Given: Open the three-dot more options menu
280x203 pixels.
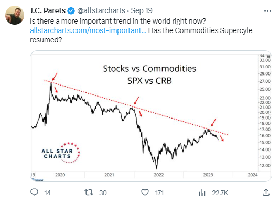Looking at the screenshot, I should coord(267,11).
